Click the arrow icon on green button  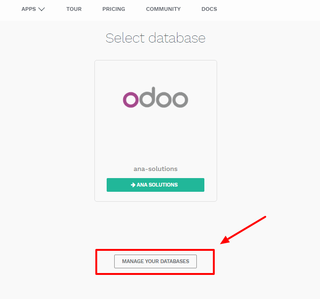pos(133,185)
